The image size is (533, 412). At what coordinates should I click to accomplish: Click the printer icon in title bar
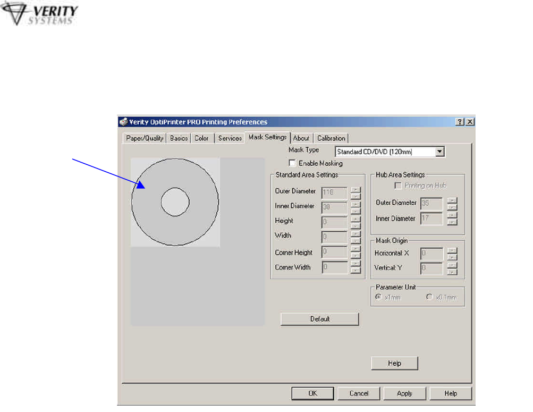[x=122, y=122]
